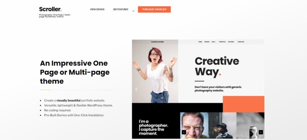
Task: Click the faint right slider arrow beside Creative Way
Action: tap(260, 89)
